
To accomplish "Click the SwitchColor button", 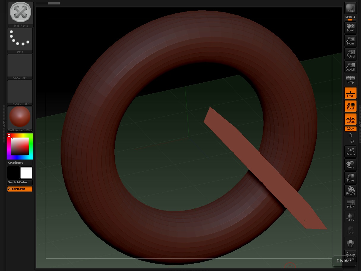I will pyautogui.click(x=20, y=182).
